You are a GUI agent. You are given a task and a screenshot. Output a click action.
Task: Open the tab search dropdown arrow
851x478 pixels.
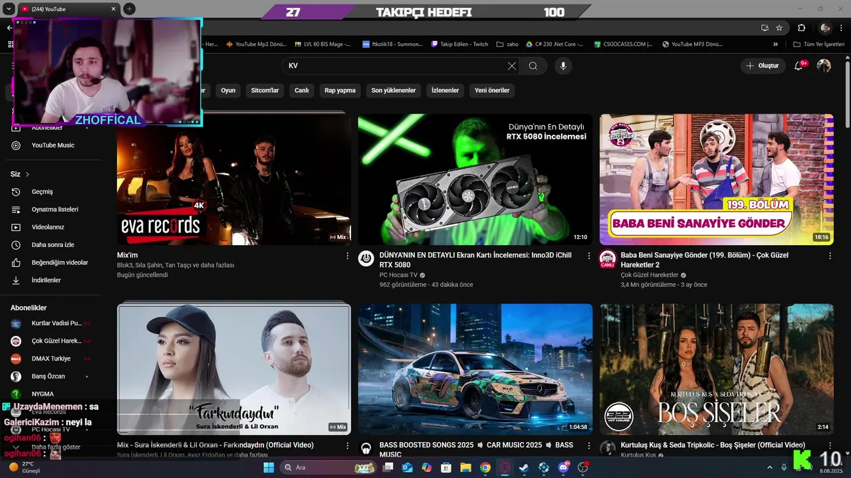pyautogui.click(x=8, y=9)
